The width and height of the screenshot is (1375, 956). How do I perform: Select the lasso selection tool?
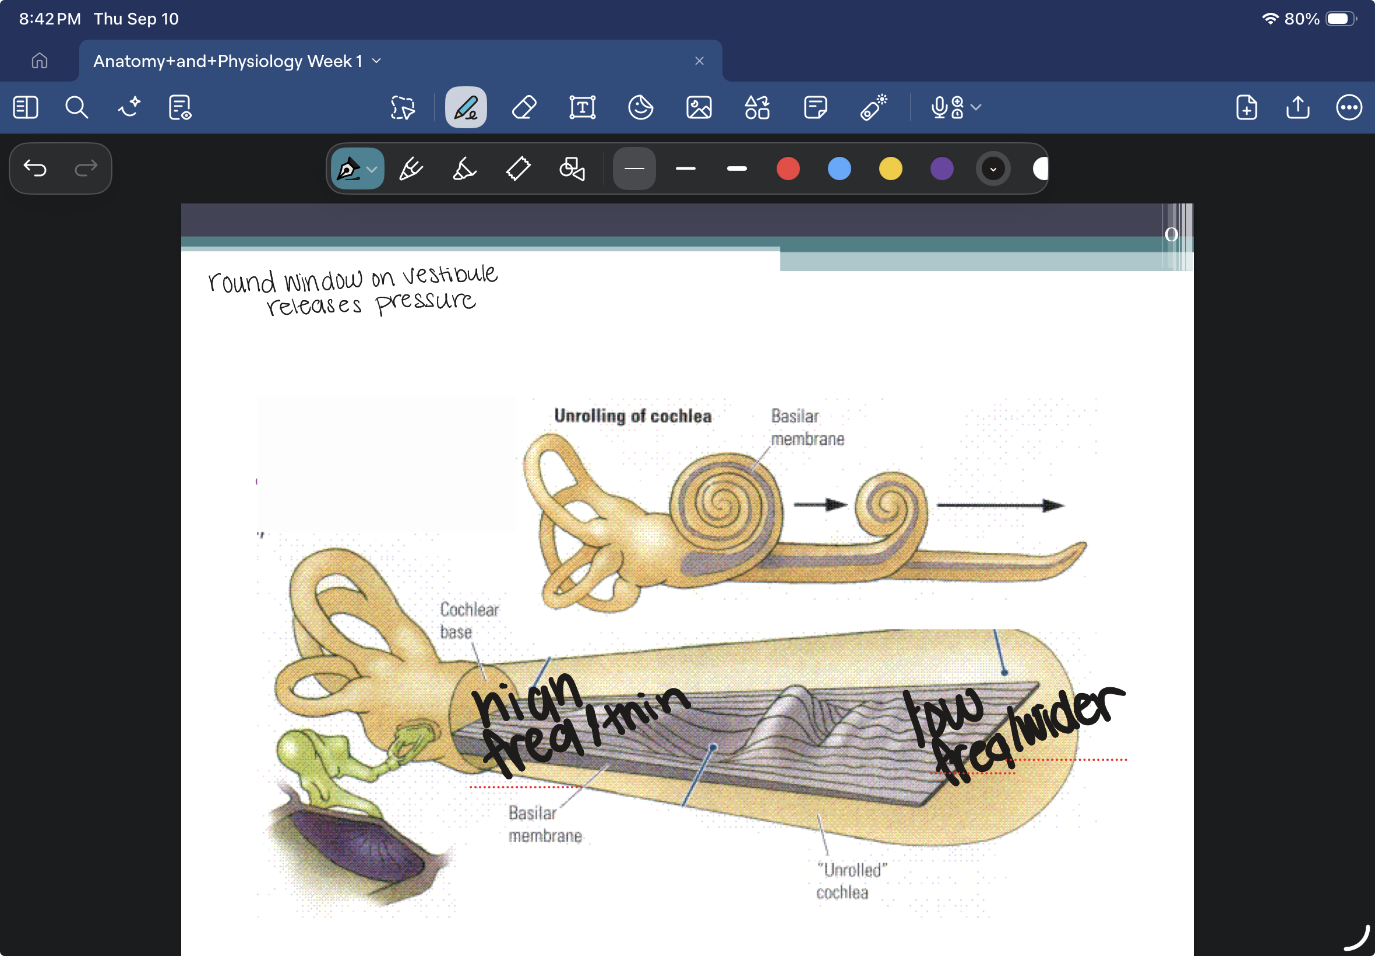coord(402,108)
